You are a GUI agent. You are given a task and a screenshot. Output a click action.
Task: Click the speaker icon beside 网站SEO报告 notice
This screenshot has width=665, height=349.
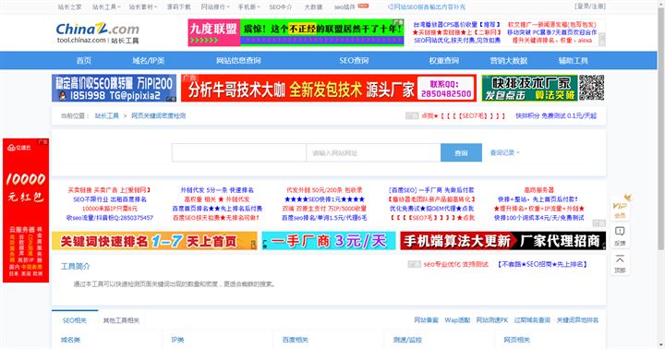point(390,7)
